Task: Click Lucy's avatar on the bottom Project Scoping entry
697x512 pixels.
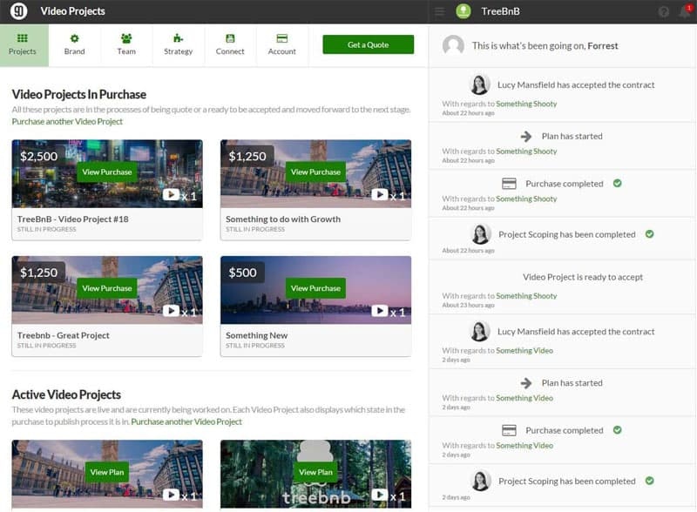Action: [481, 481]
